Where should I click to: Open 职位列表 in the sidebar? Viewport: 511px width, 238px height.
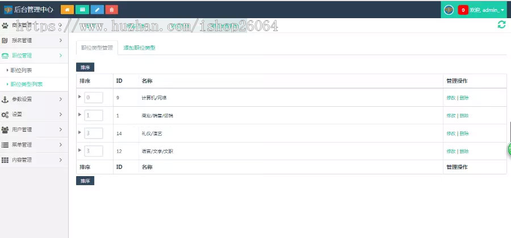pos(22,70)
